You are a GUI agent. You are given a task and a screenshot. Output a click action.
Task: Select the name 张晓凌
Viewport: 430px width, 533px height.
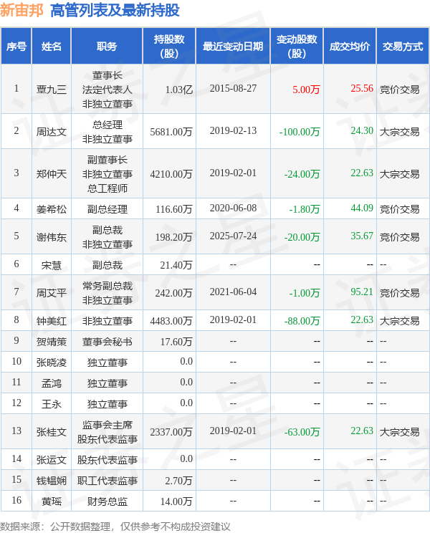(x=52, y=362)
